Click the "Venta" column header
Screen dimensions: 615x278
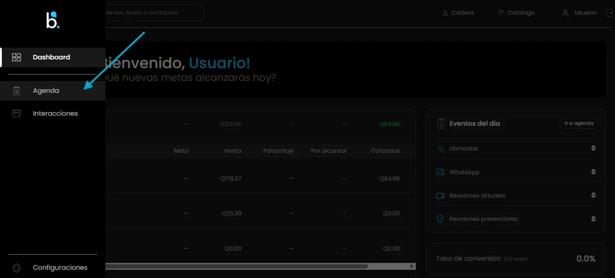pos(233,151)
